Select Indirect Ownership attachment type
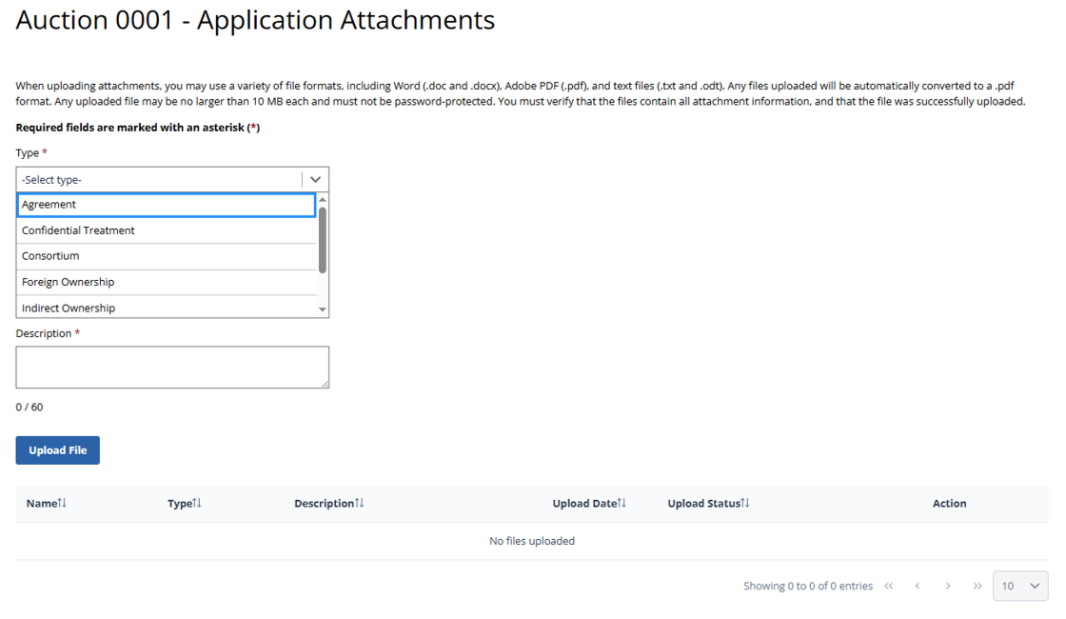The image size is (1066, 619). pos(166,308)
